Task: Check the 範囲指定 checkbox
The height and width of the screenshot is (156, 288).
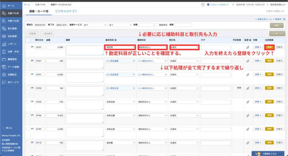Action: click(x=156, y=25)
